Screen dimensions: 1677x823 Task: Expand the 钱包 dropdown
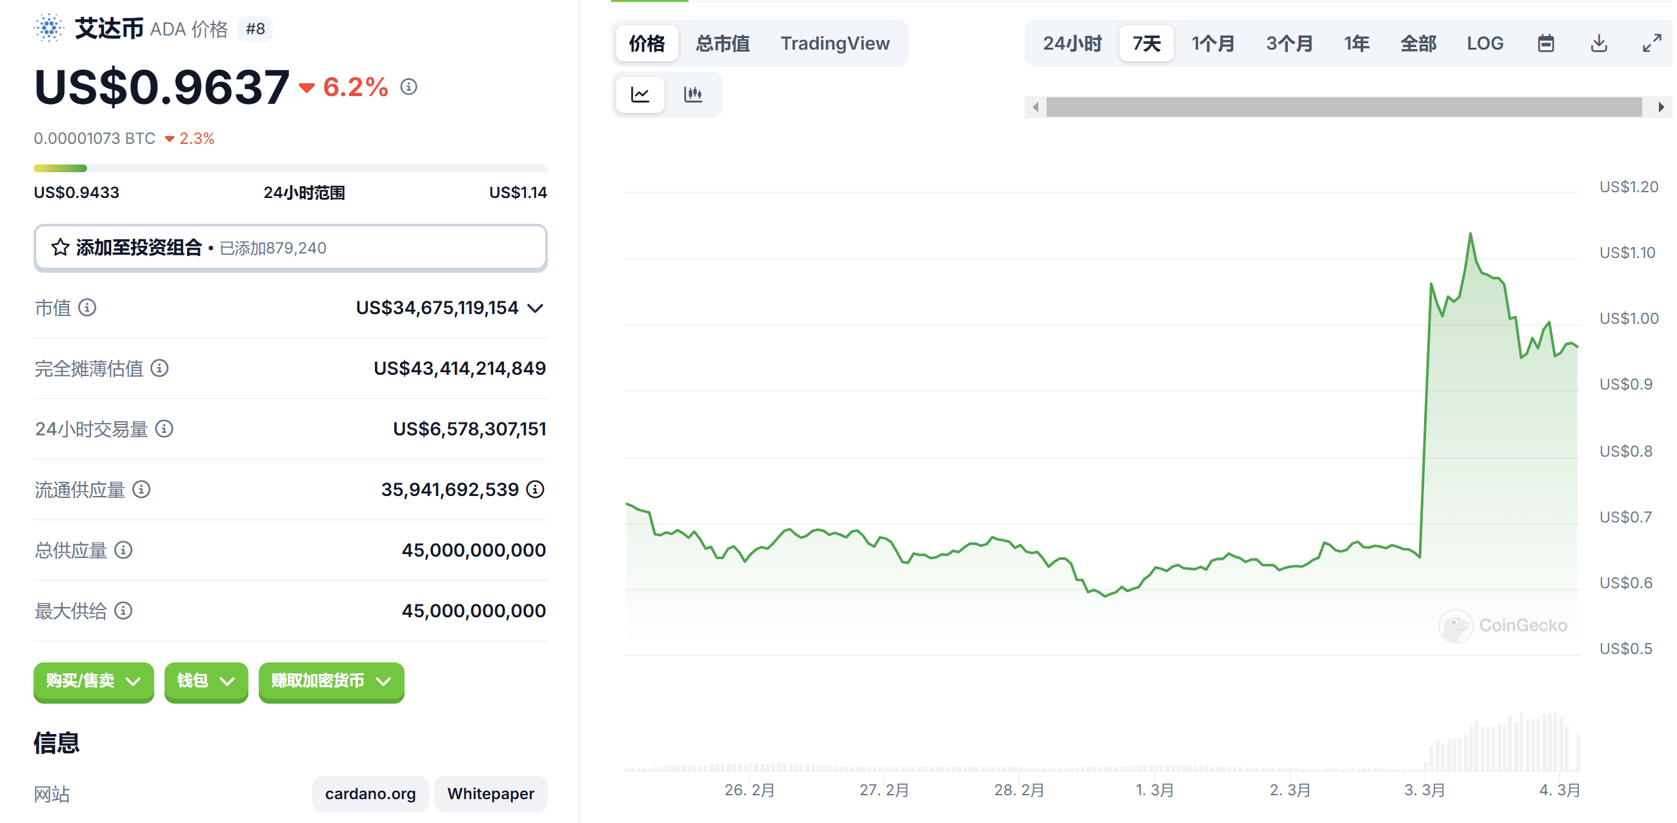206,682
